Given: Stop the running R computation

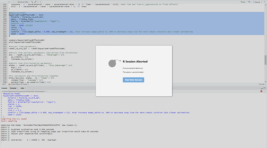Looking at the screenshot, I should tap(261, 91).
